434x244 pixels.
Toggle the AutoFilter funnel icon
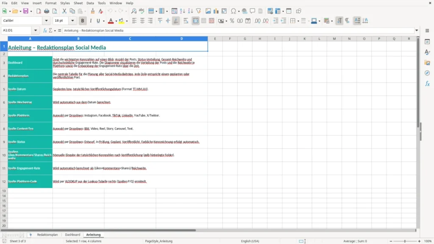pyautogui.click(x=198, y=11)
